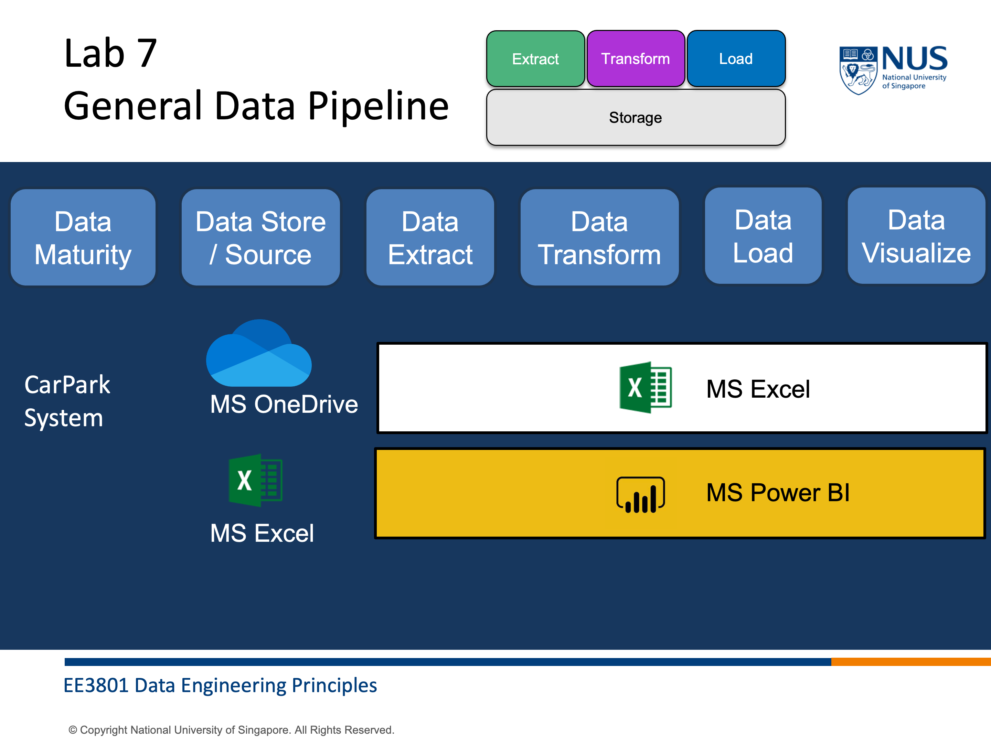Select the purple Transform box
The height and width of the screenshot is (743, 991).
tap(635, 59)
